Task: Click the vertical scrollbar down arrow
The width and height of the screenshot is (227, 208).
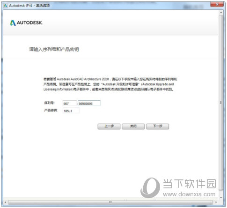Action: (221, 197)
